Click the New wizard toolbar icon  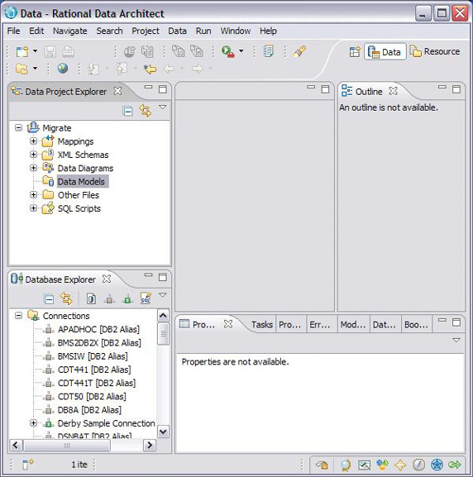pos(22,51)
